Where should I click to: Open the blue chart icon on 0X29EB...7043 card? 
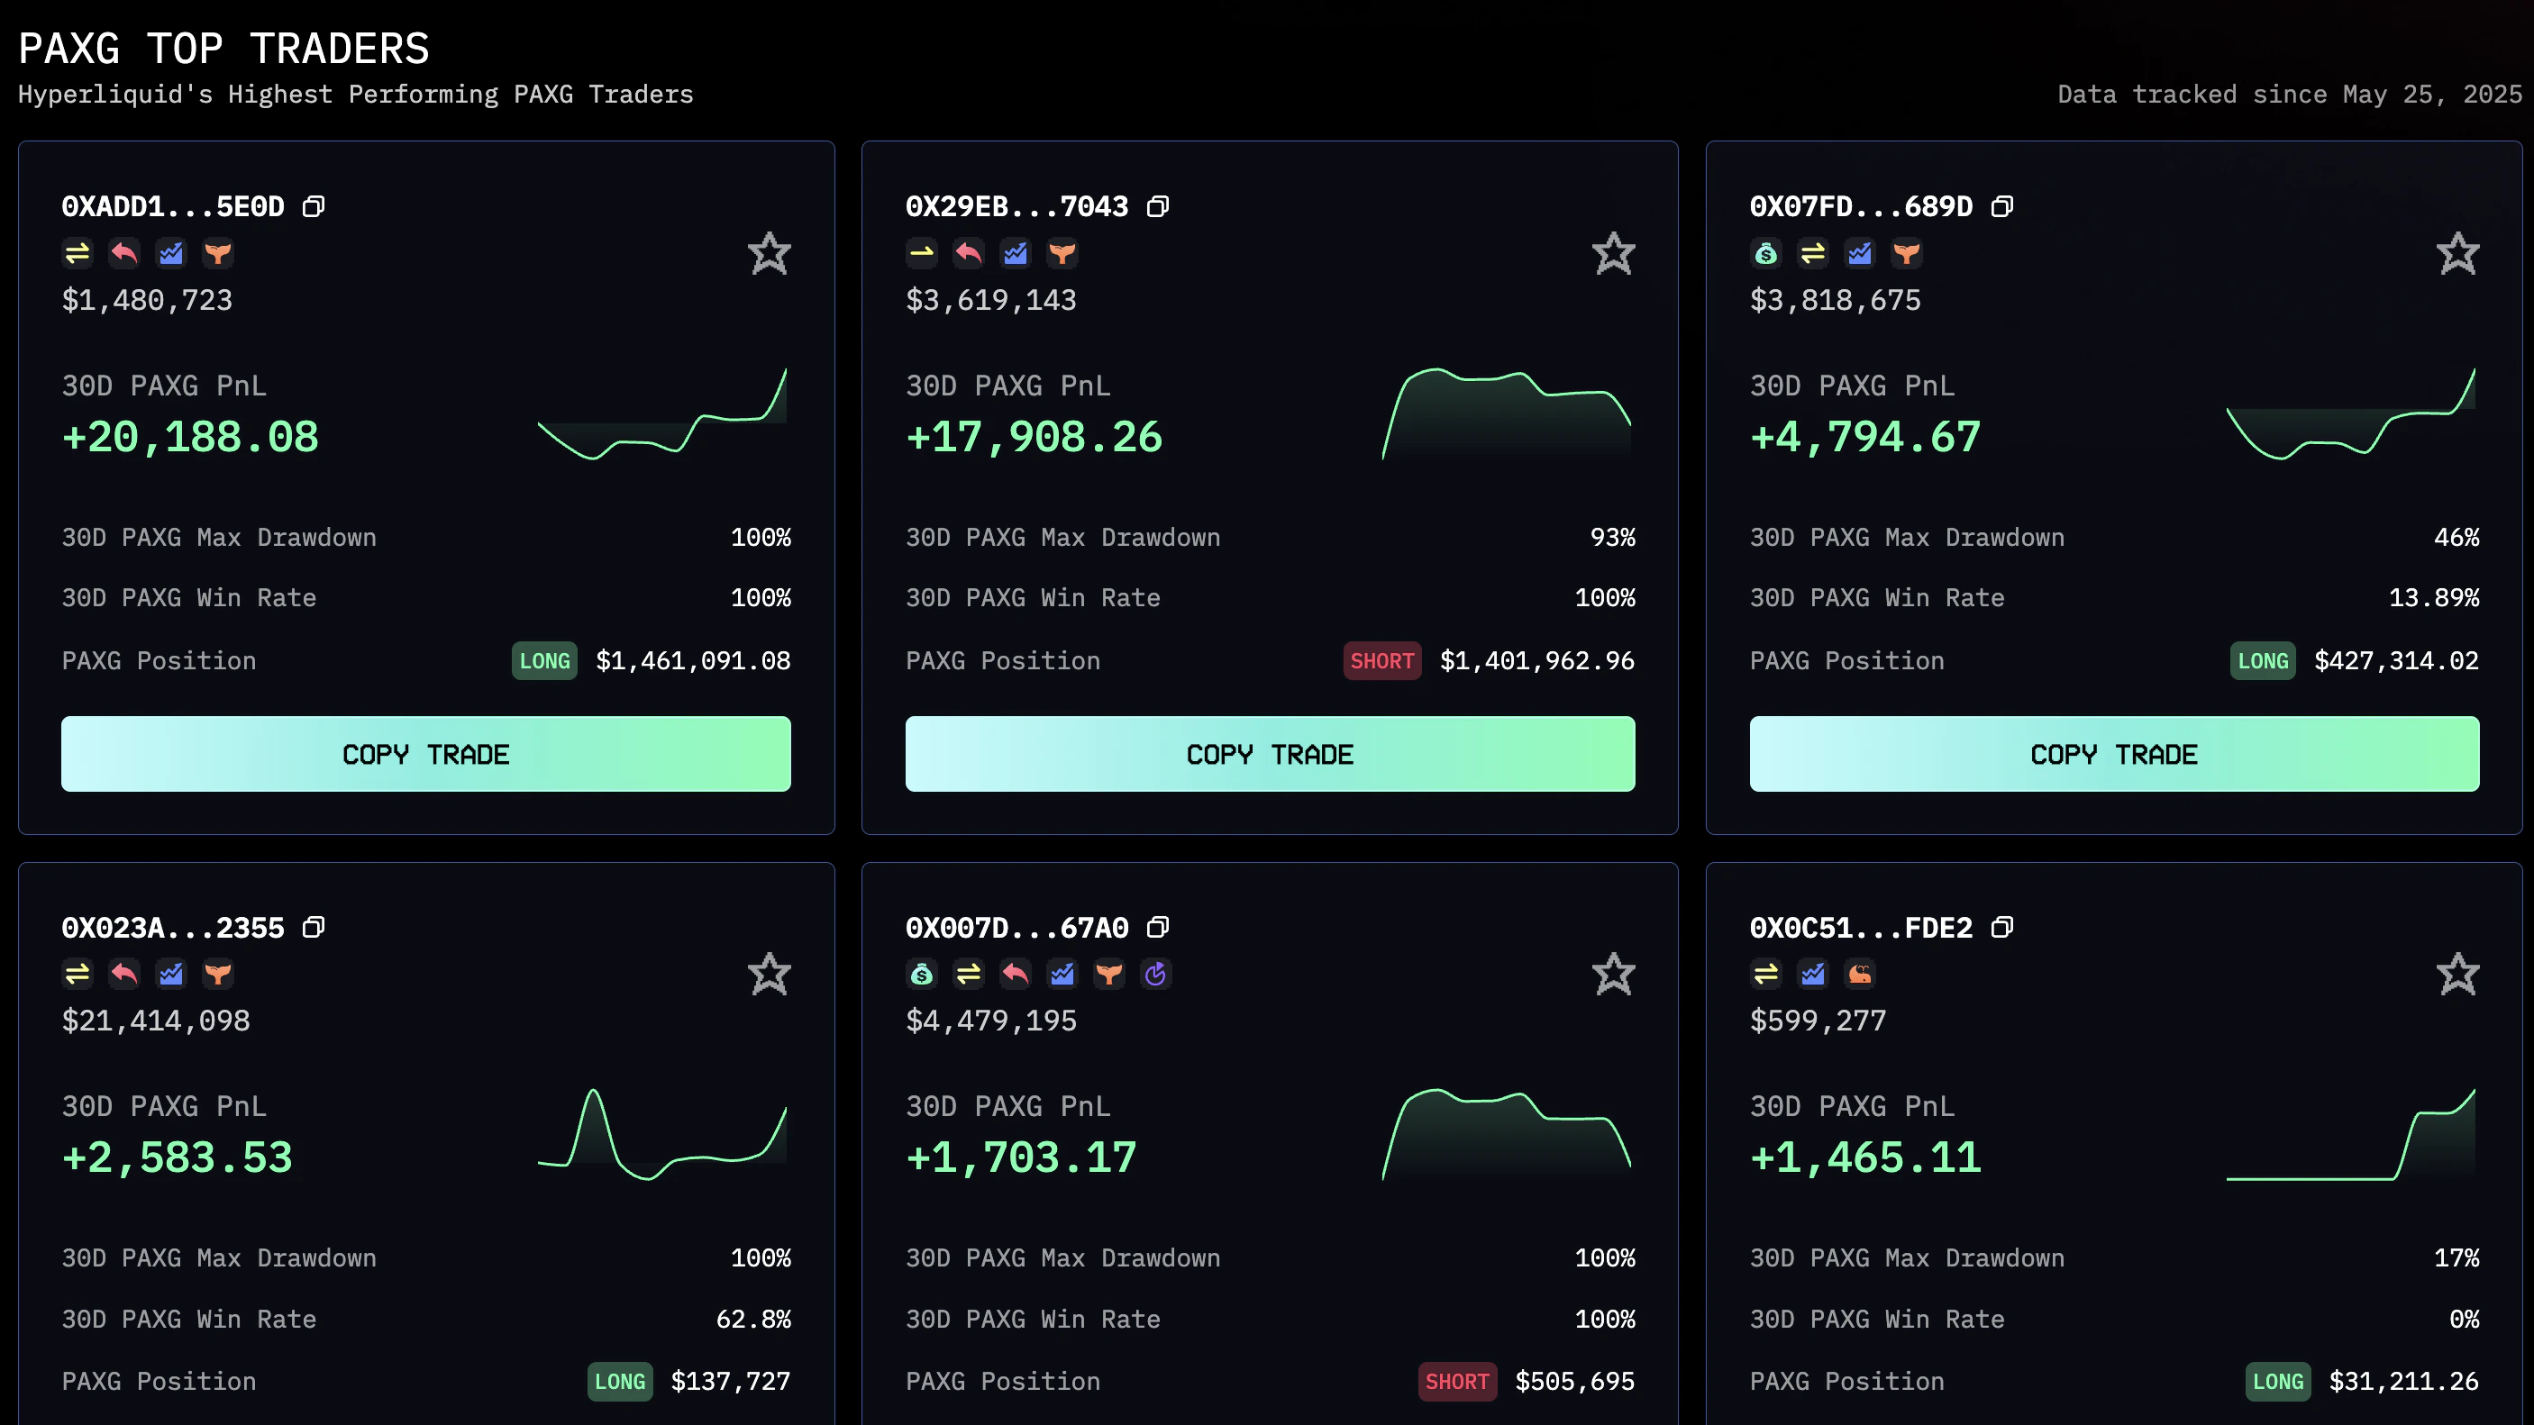point(1016,253)
